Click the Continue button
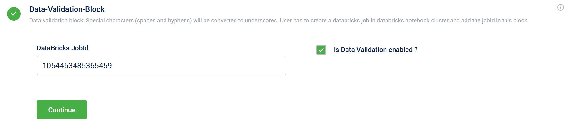571x126 pixels. [62, 110]
